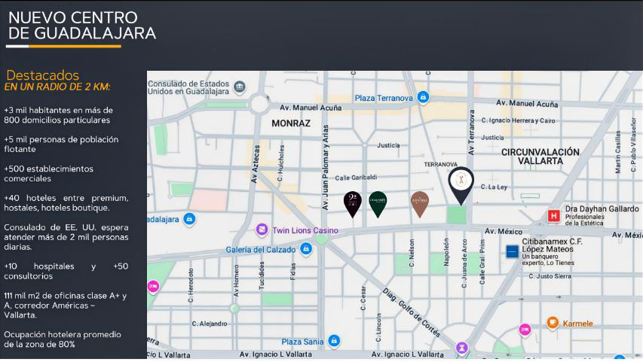Select the black 9 project location pin

[352, 205]
